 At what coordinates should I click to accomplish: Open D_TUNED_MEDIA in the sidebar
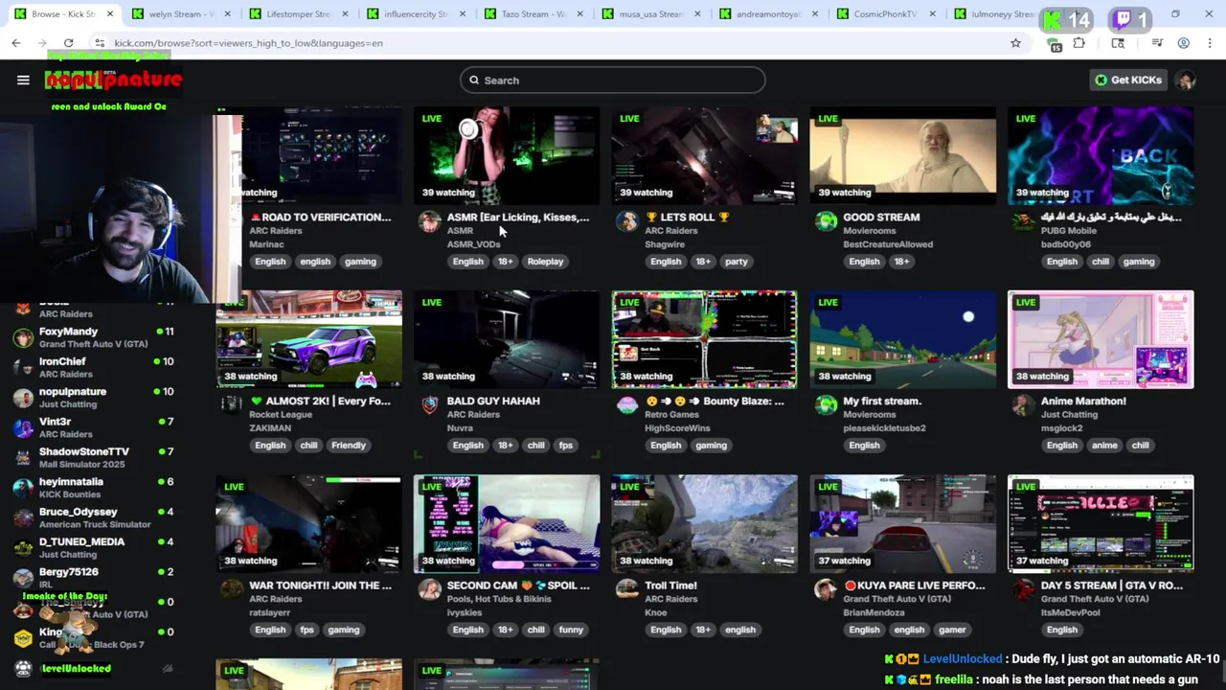[94, 547]
